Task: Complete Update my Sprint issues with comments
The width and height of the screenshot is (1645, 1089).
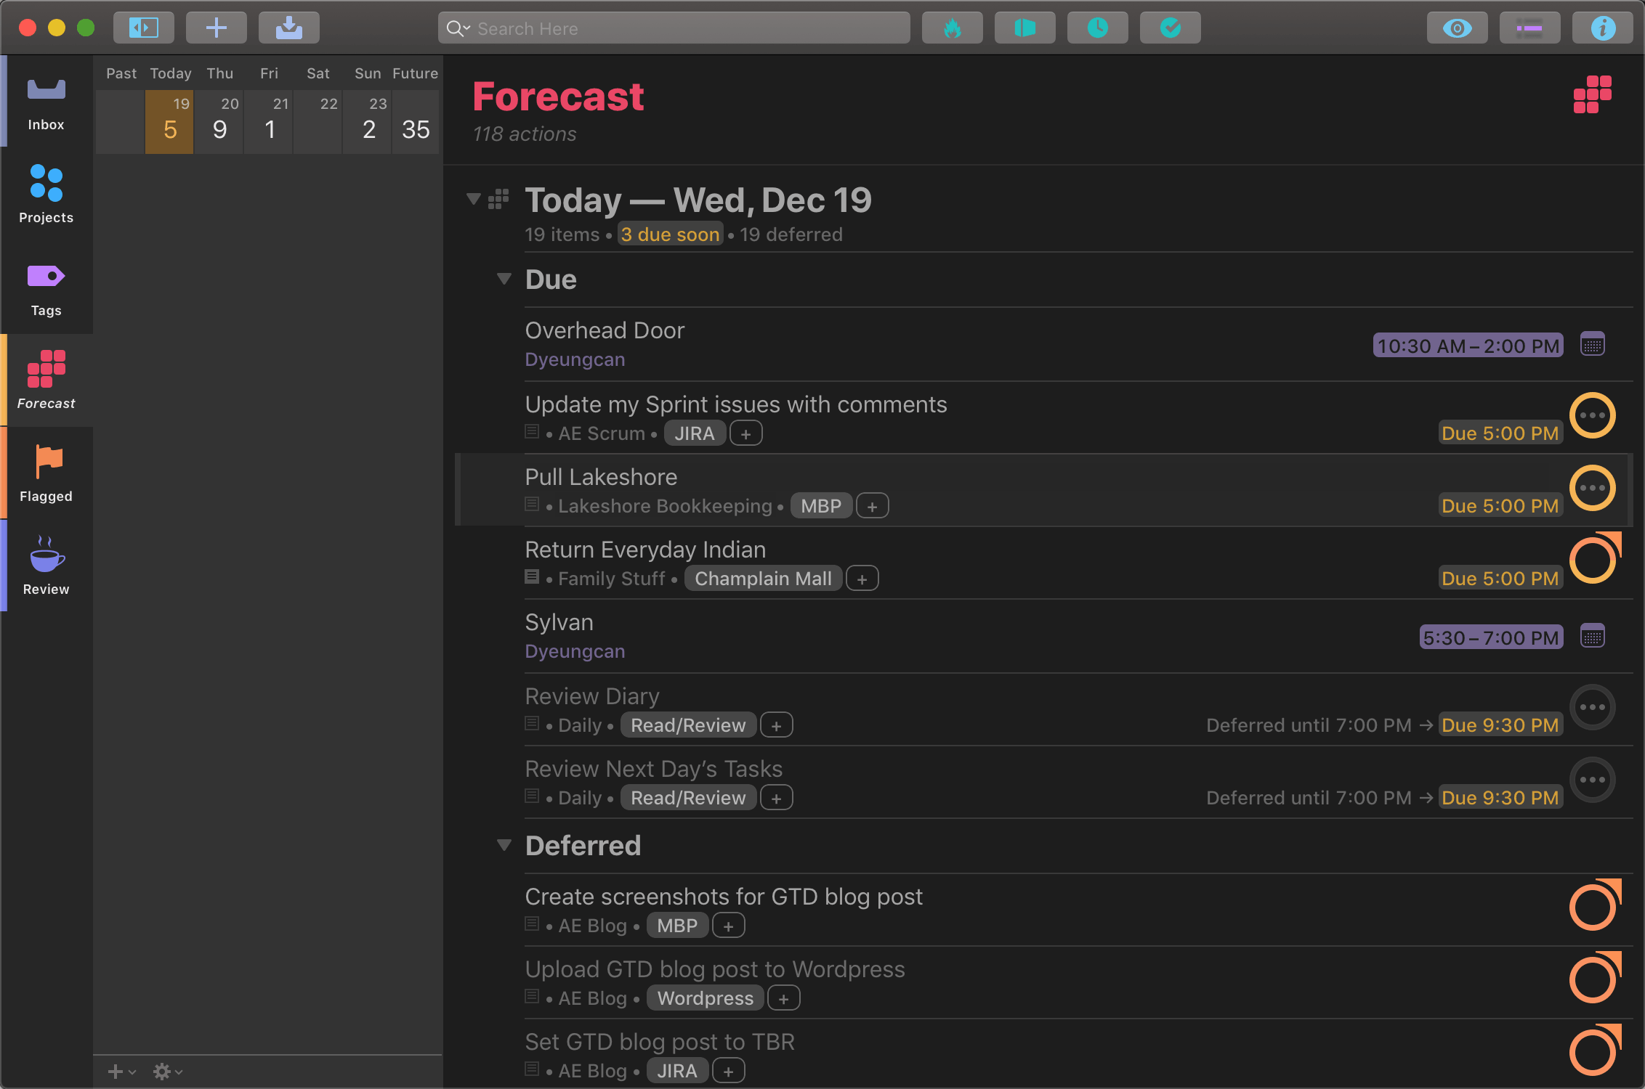Action: 1593,415
